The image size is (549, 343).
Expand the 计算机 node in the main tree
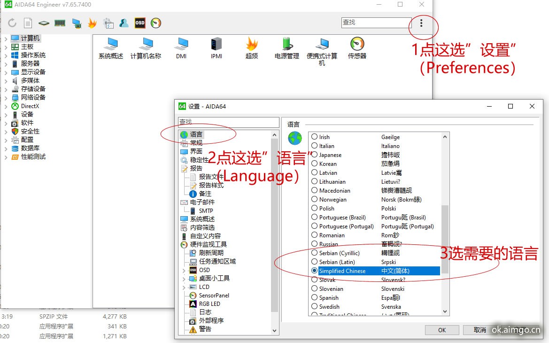[x=6, y=39]
